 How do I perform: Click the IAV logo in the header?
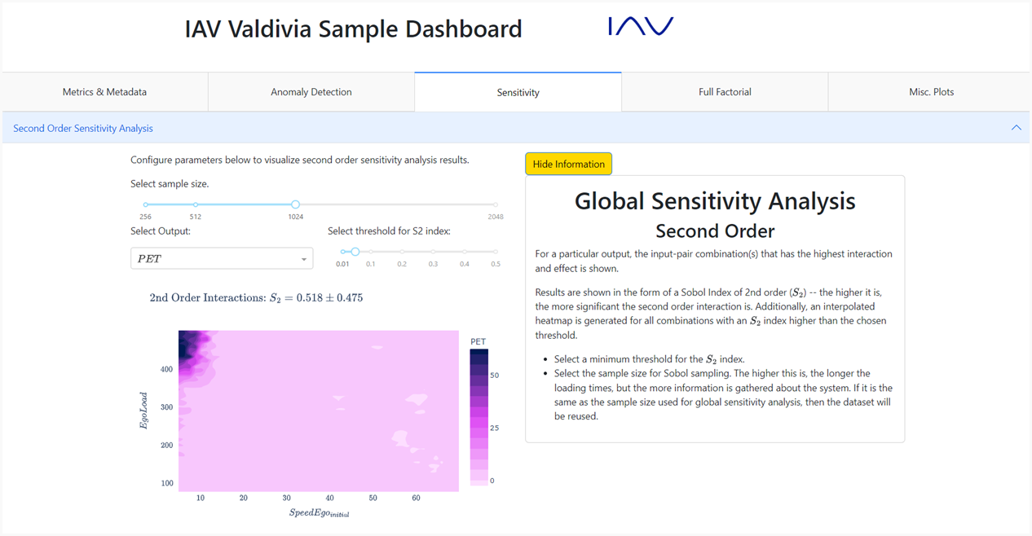(641, 27)
